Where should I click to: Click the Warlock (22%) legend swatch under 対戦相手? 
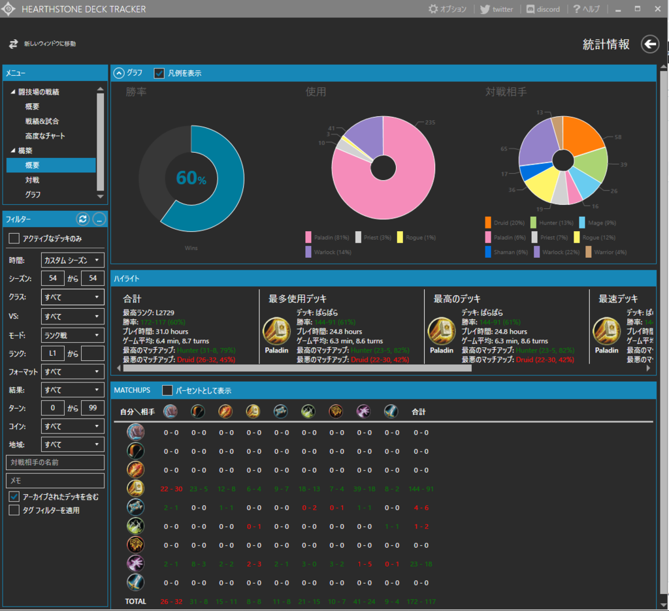coord(537,252)
